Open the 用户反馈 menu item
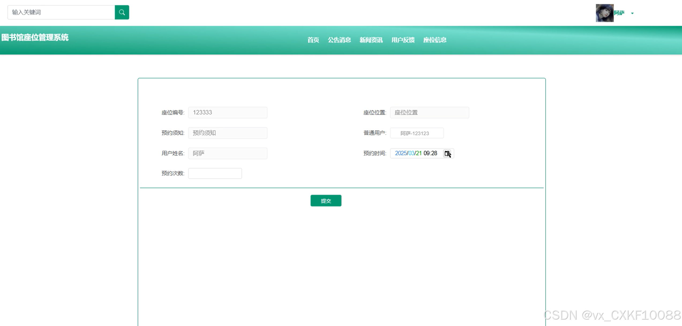Viewport: 682px width, 326px height. point(403,40)
